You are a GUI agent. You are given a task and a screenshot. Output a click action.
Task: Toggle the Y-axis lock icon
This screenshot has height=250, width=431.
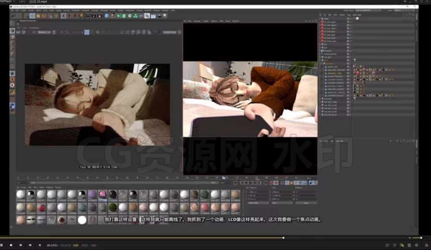69,16
